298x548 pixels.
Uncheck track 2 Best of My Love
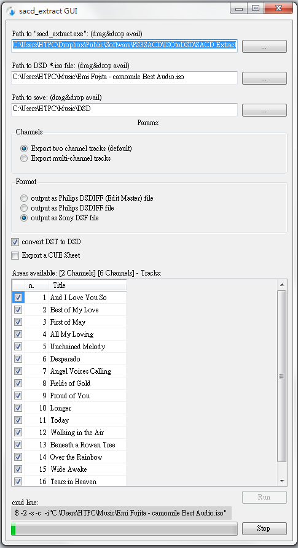[x=18, y=310]
